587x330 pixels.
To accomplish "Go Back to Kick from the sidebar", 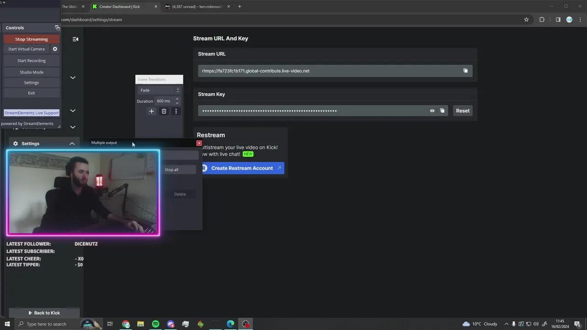I will point(44,313).
